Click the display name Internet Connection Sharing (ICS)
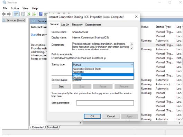Image resolution: width=183 pixels, height=137 pixels. click(90, 38)
